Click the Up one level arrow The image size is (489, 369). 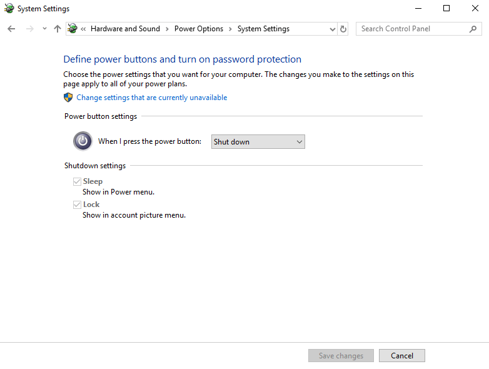pos(58,29)
